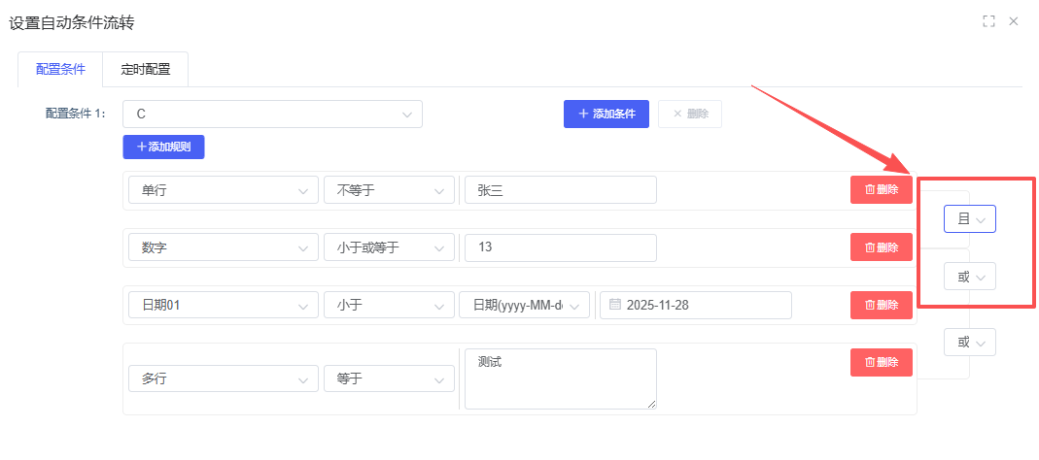Click the fullscreen expand icon in header
This screenshot has height=460, width=1039.
(988, 21)
